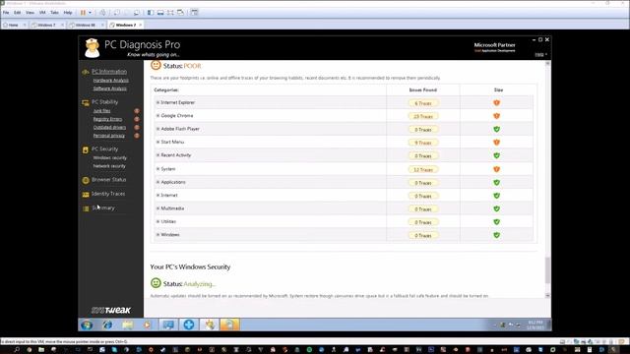This screenshot has height=354, width=630.
Task: Open Windows Explorer folder on guest taskbar
Action: click(128, 324)
